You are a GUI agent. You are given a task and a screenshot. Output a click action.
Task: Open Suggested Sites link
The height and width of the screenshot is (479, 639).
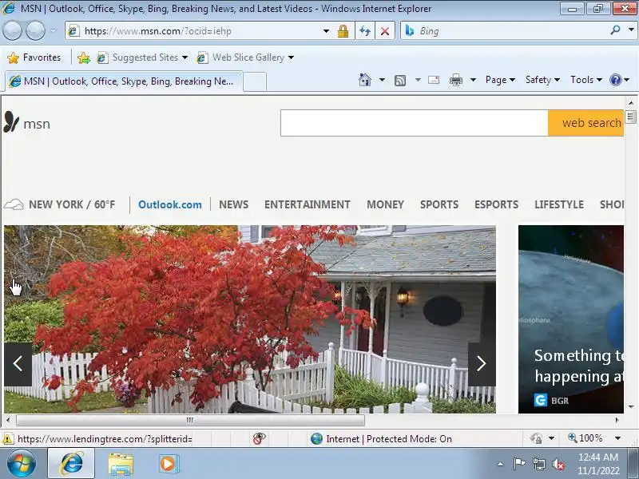[x=142, y=57]
